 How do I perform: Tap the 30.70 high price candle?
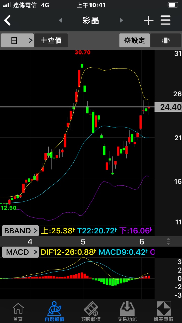click(82, 65)
